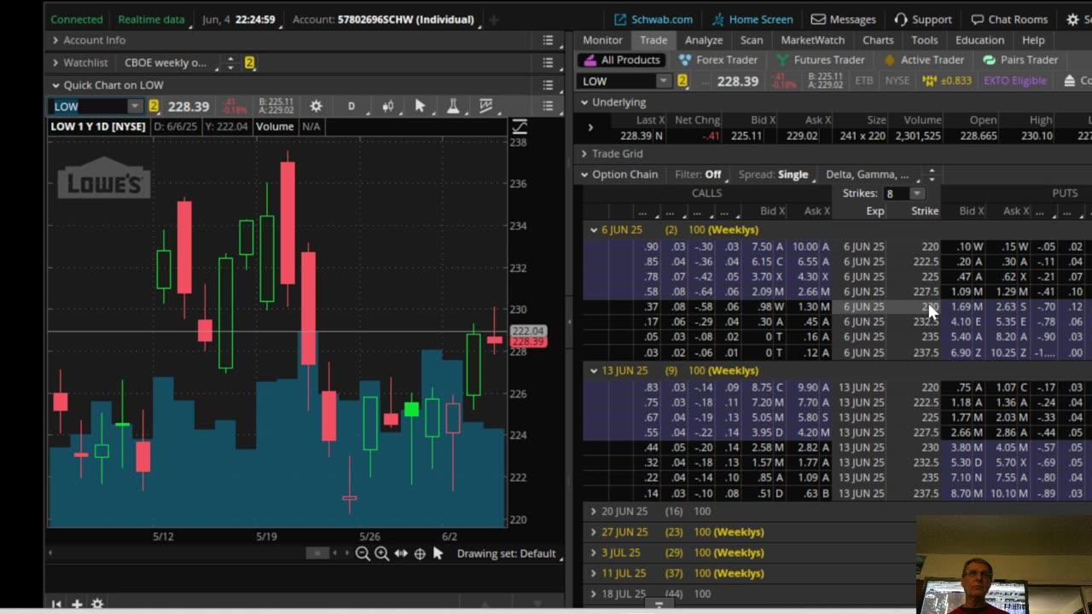Image resolution: width=1092 pixels, height=614 pixels.
Task: Open Schwab.com link in top bar
Action: tap(653, 19)
